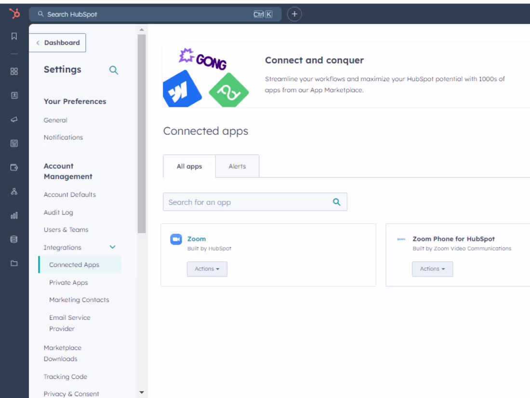Open Actions for Zoom Phone for HubSpot
Screen dimensions: 530x398
432,269
